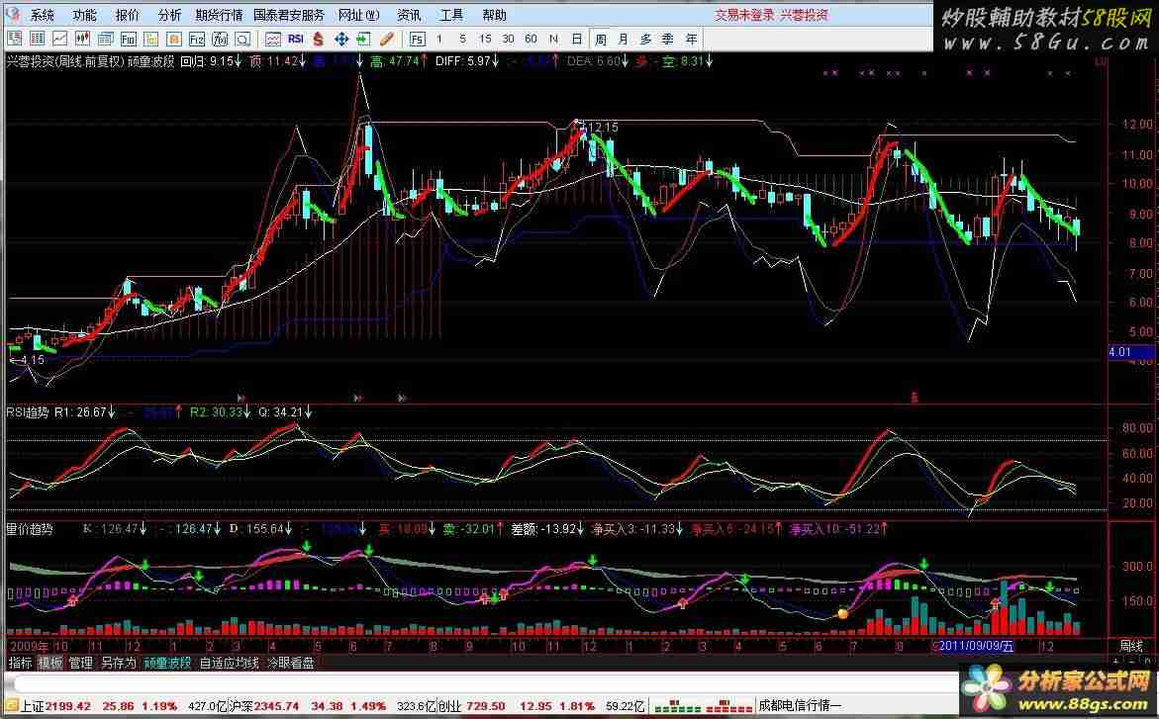Switch to yearly (年) period

click(691, 39)
